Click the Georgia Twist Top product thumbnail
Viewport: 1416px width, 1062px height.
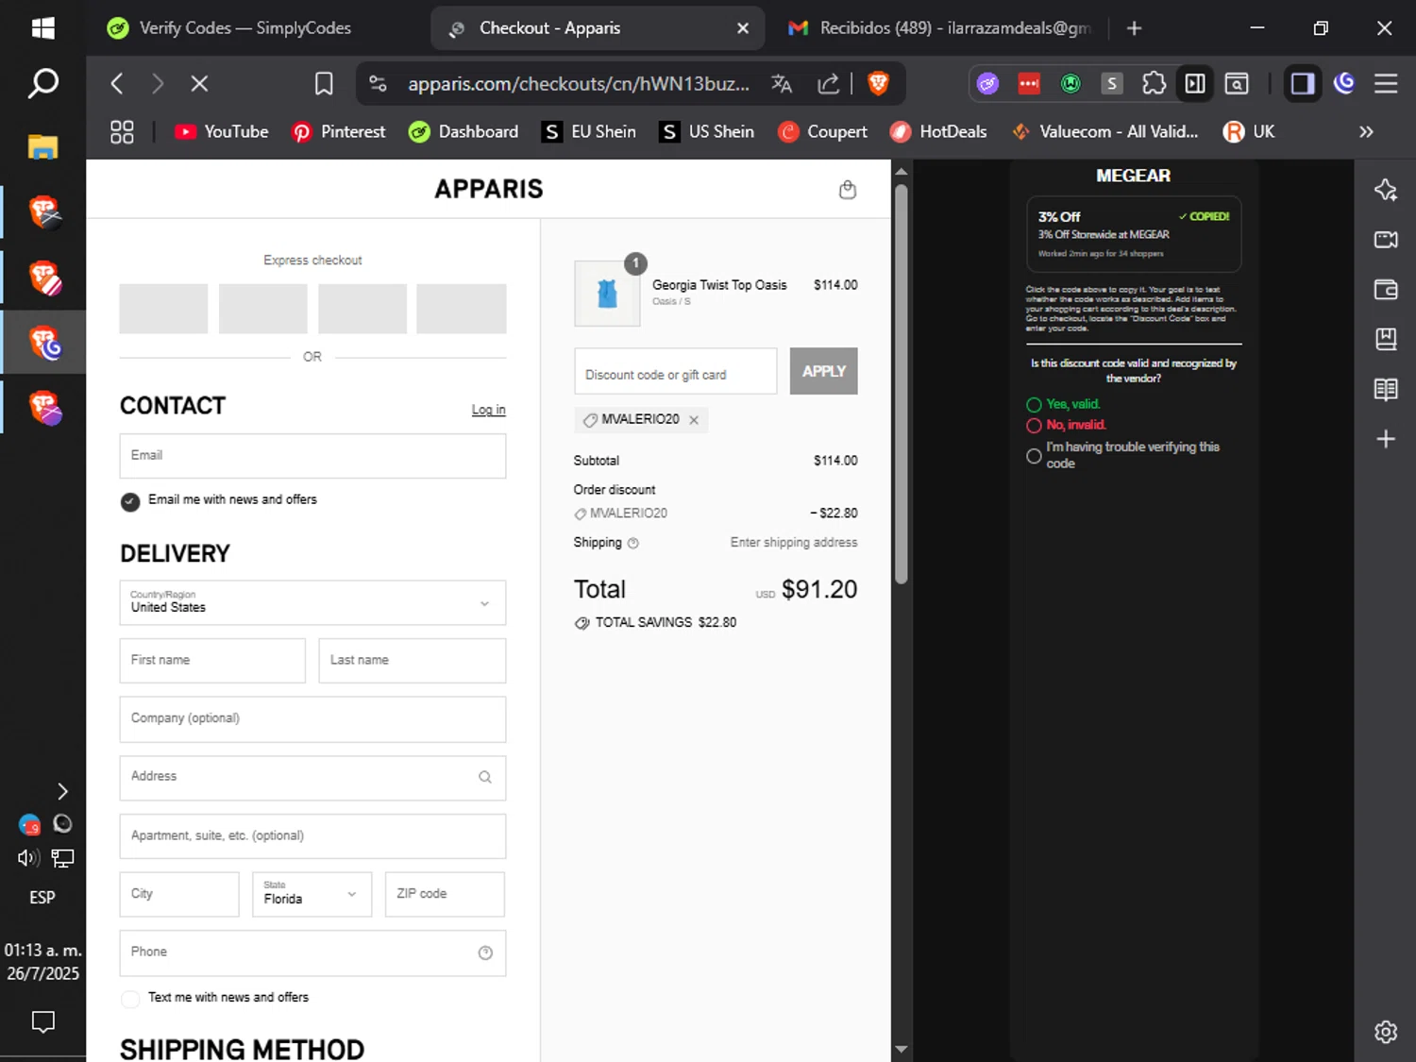coord(607,295)
